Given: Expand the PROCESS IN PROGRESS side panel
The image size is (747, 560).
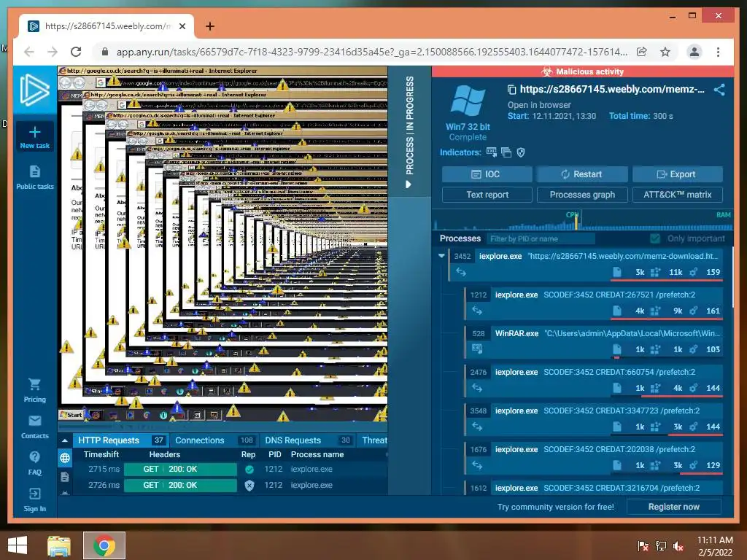Looking at the screenshot, I should pyautogui.click(x=409, y=131).
